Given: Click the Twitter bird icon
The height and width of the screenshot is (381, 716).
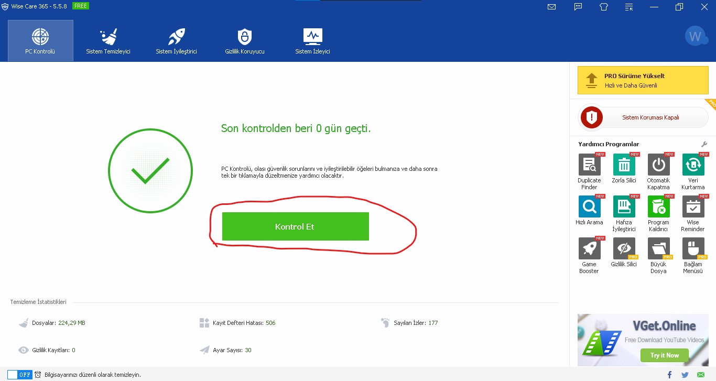Looking at the screenshot, I should click(685, 375).
